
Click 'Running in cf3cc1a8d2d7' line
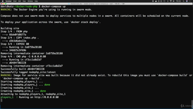point(22,60)
